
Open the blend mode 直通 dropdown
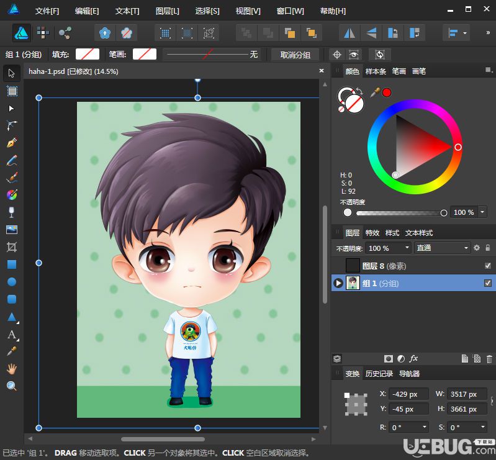[466, 248]
